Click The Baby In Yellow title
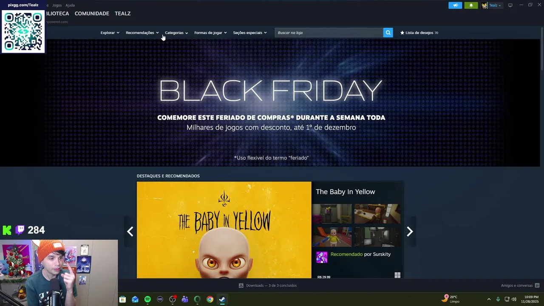The image size is (544, 306). coord(345,192)
